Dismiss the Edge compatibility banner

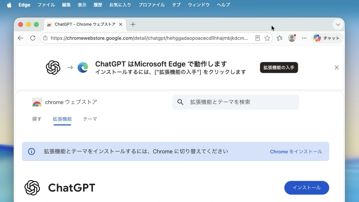337,68
